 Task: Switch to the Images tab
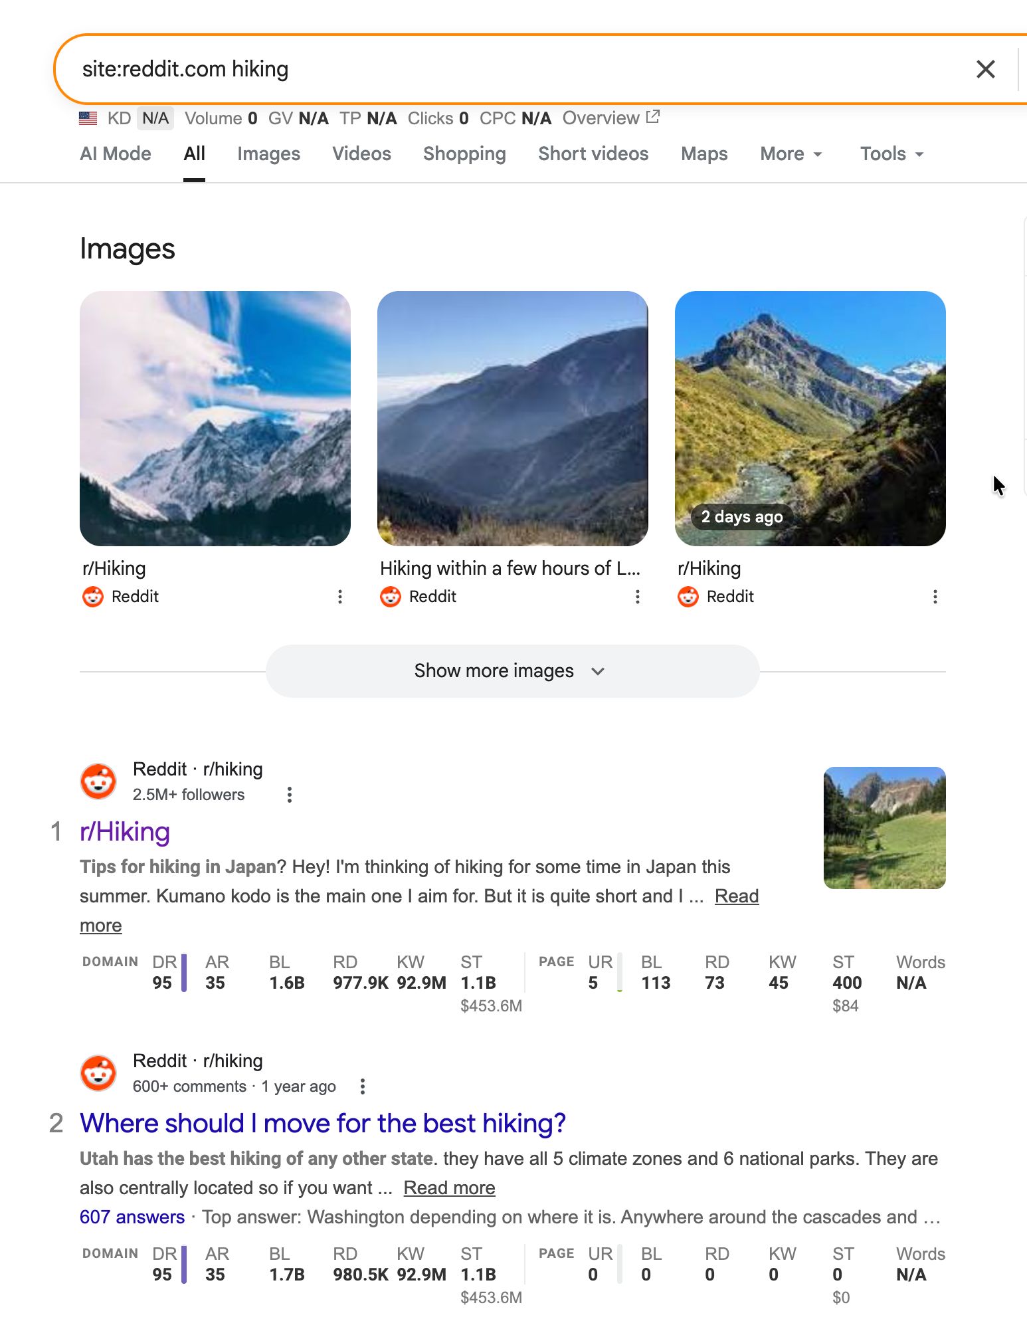tap(268, 154)
